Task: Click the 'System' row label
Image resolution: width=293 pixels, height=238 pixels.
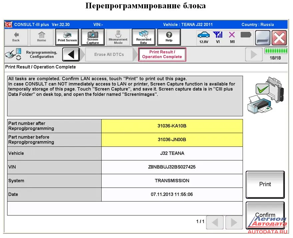Action: tap(16, 181)
